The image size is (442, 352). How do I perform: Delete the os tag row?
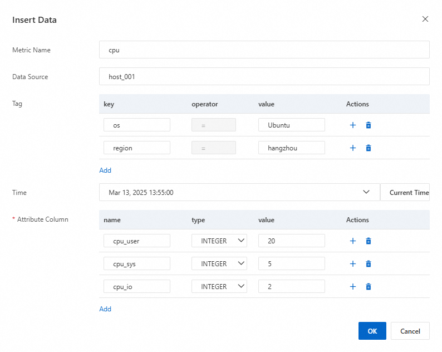tap(368, 125)
